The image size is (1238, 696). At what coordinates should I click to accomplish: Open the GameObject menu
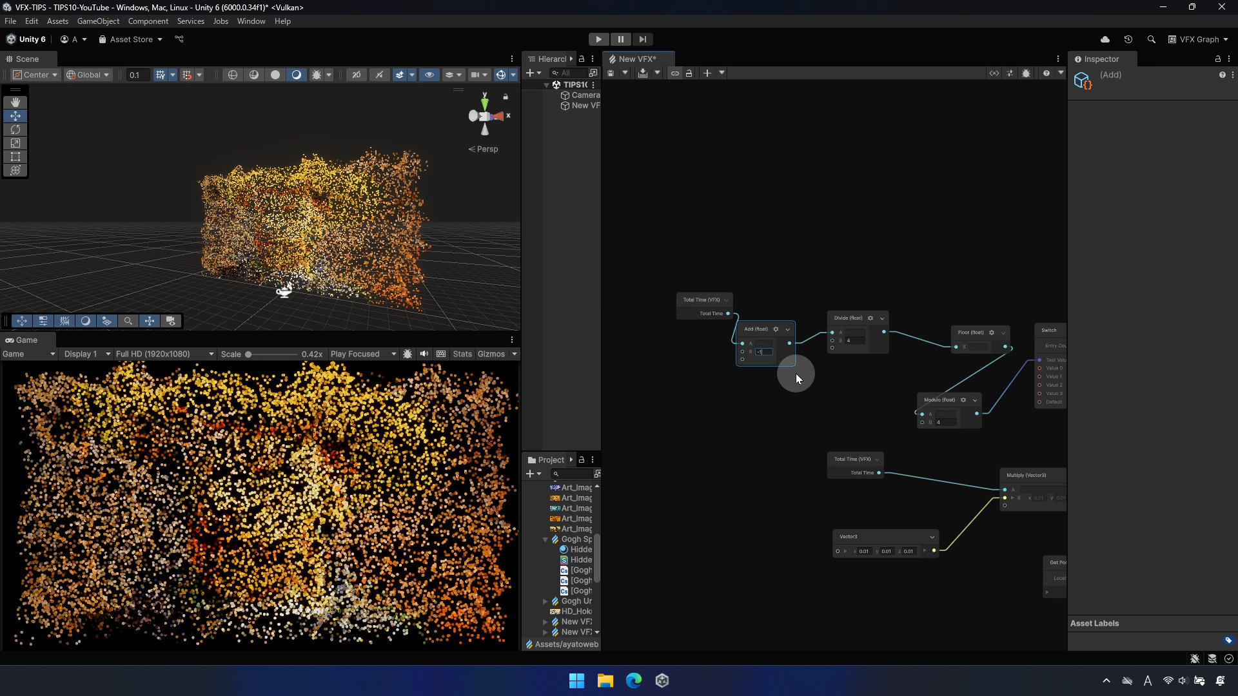coord(98,21)
